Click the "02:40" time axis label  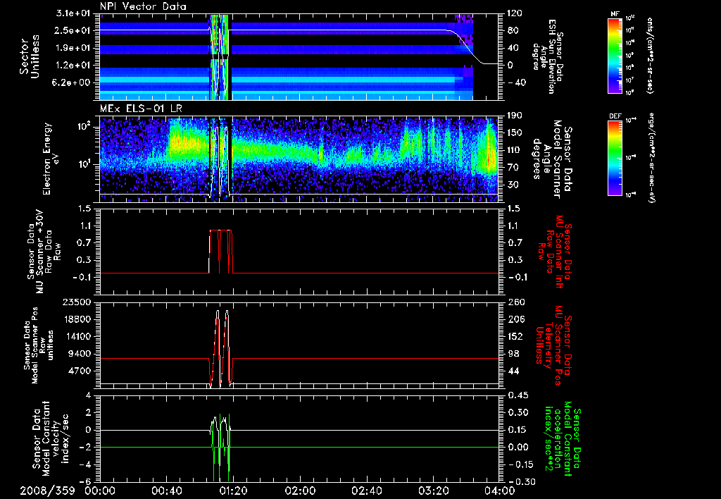[x=366, y=491]
